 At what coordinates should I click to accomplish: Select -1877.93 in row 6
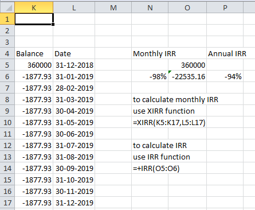pyautogui.click(x=34, y=76)
